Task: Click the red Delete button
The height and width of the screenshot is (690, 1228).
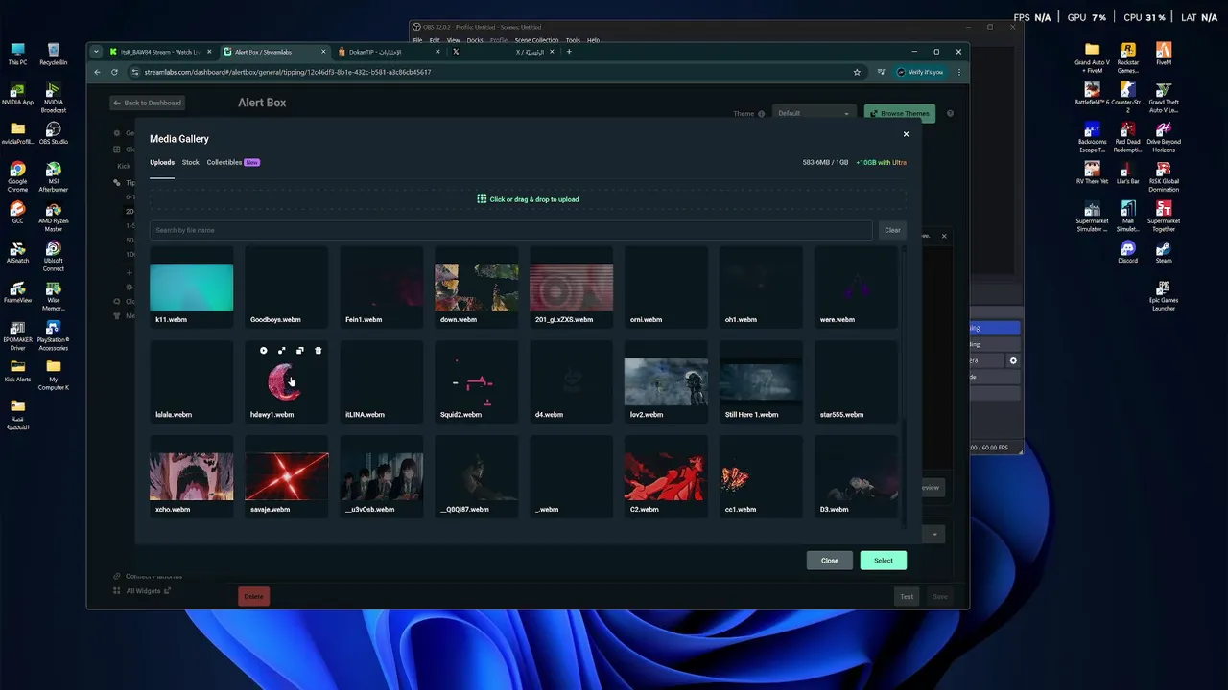Action: click(x=253, y=596)
